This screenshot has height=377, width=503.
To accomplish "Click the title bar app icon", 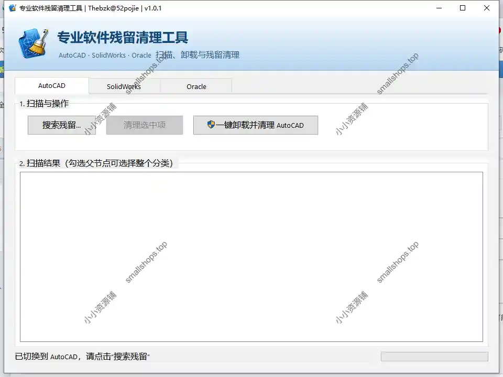I will [x=12, y=8].
